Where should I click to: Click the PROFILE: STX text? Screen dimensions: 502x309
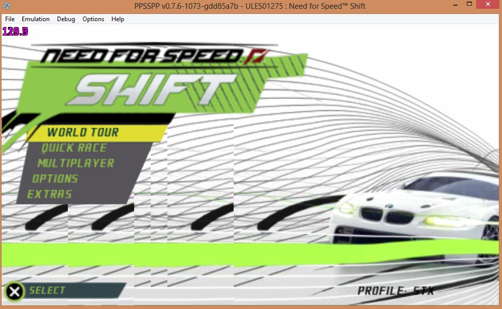[395, 290]
